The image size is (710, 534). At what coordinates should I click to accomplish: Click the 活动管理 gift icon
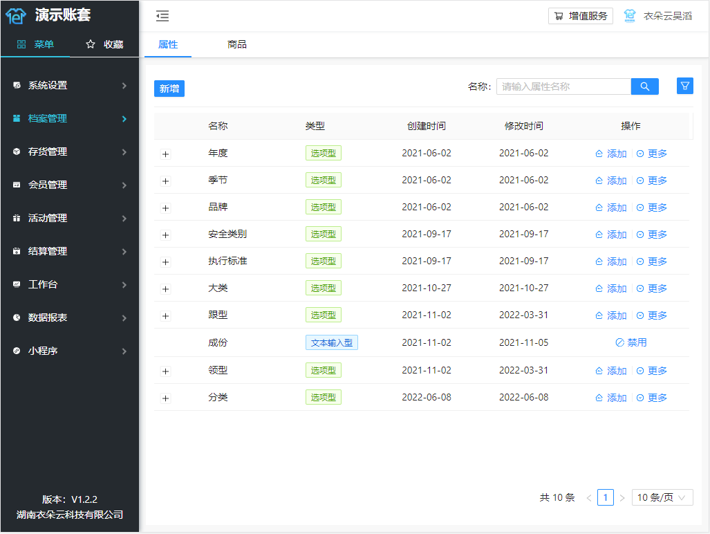(x=17, y=218)
